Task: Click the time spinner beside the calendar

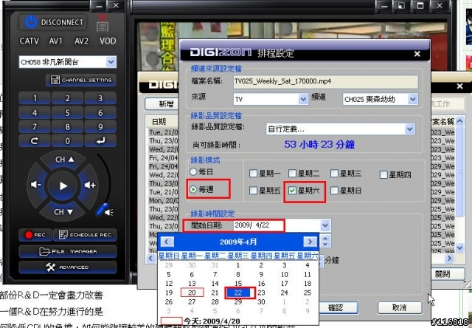Action: tap(325, 241)
